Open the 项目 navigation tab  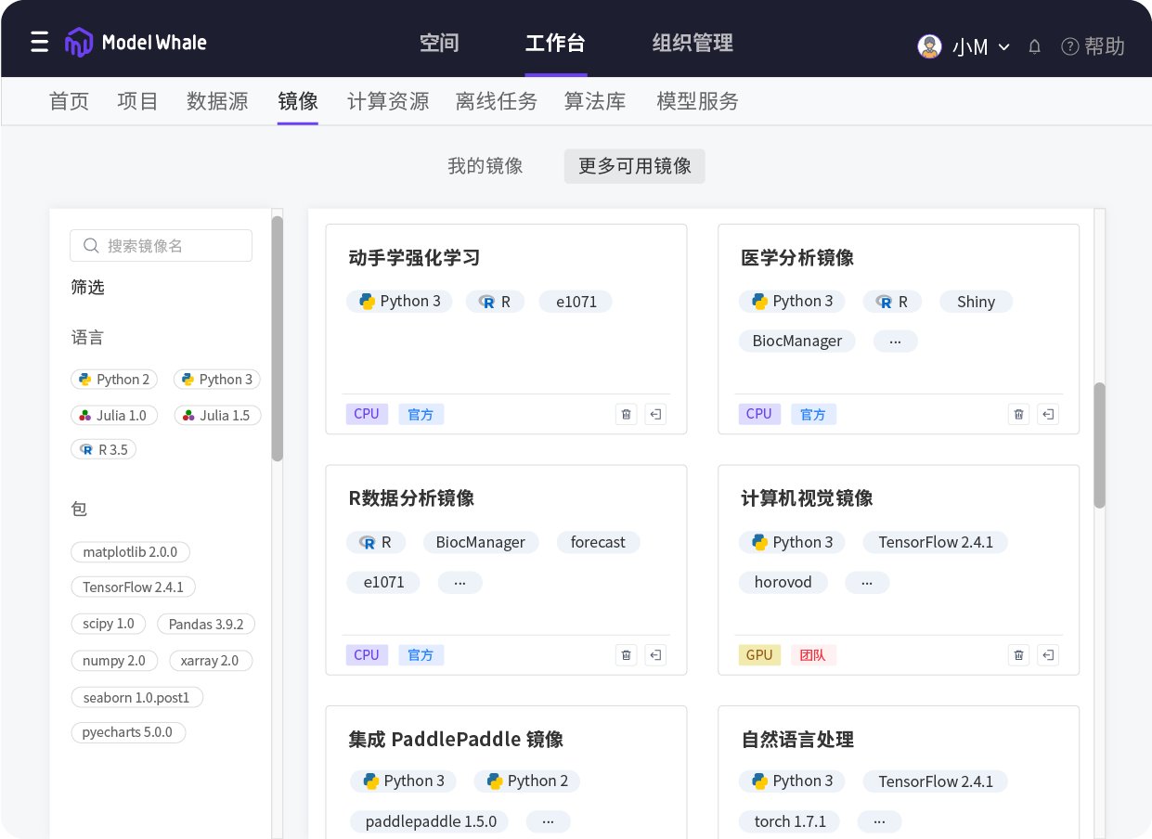[x=138, y=101]
